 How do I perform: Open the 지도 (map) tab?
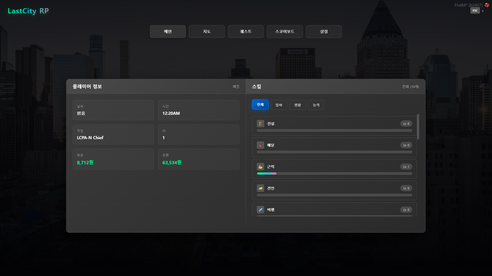[x=207, y=32]
